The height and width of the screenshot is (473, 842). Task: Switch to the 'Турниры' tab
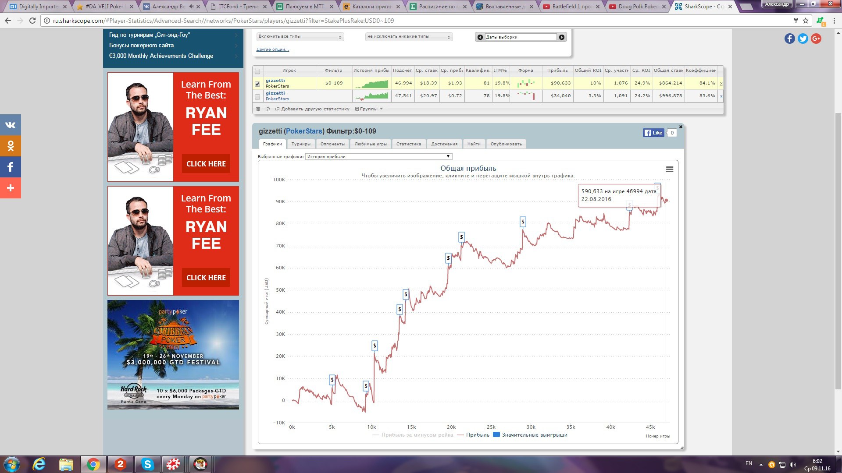pos(301,144)
